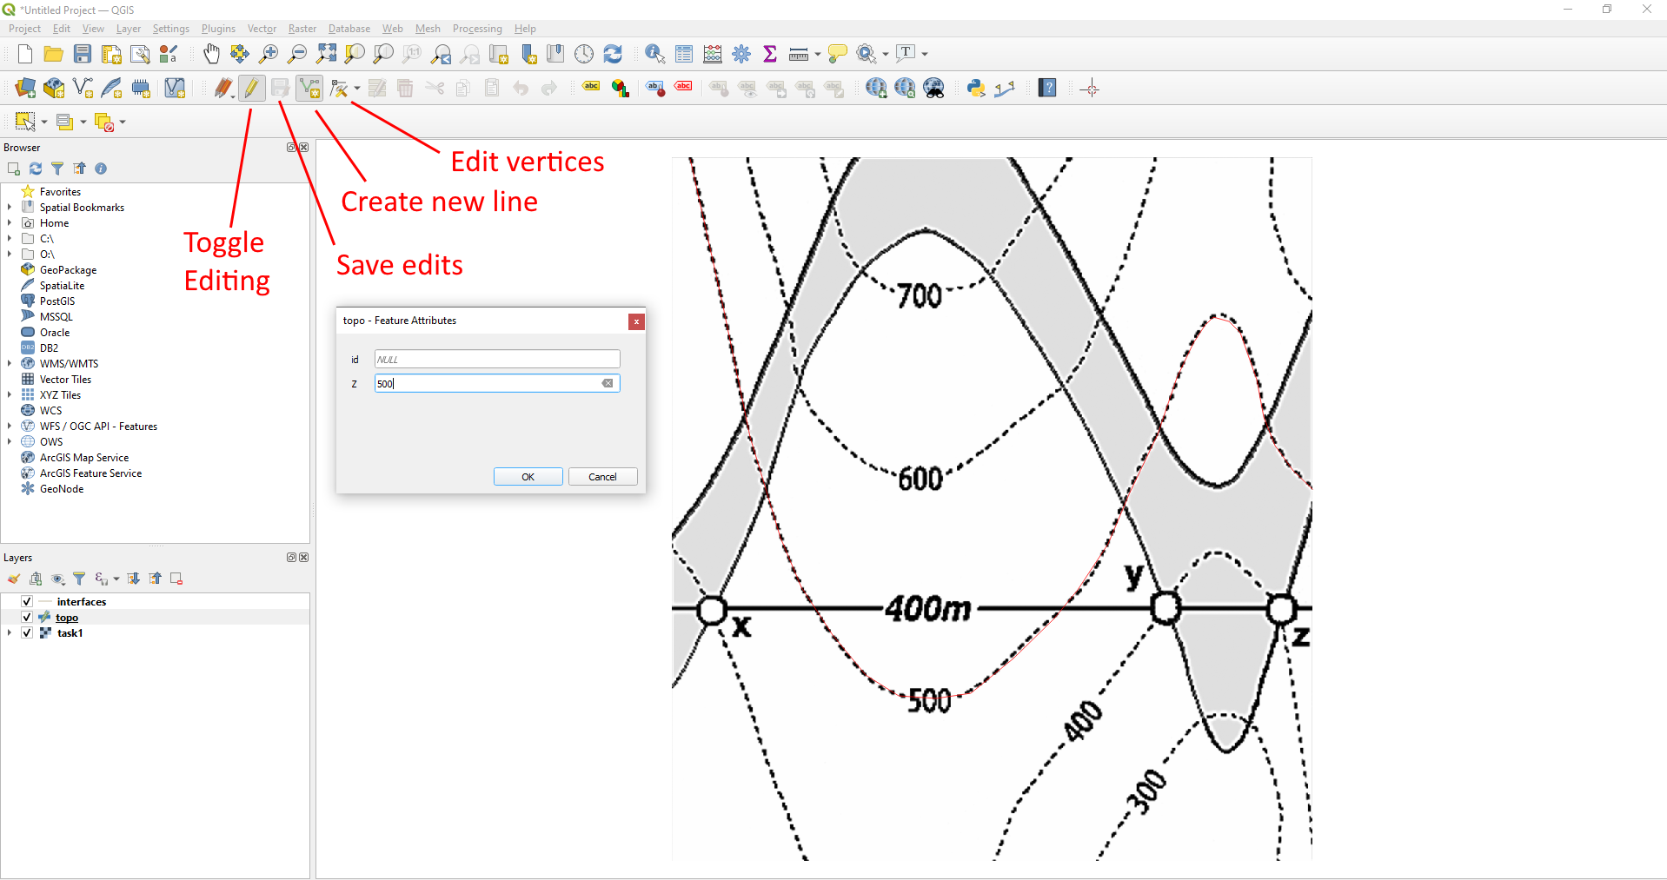Expand the Spatial Bookmarks node
Image resolution: width=1667 pixels, height=880 pixels.
tap(10, 207)
